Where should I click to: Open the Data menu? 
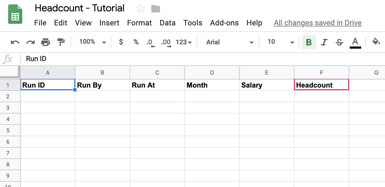(x=168, y=23)
